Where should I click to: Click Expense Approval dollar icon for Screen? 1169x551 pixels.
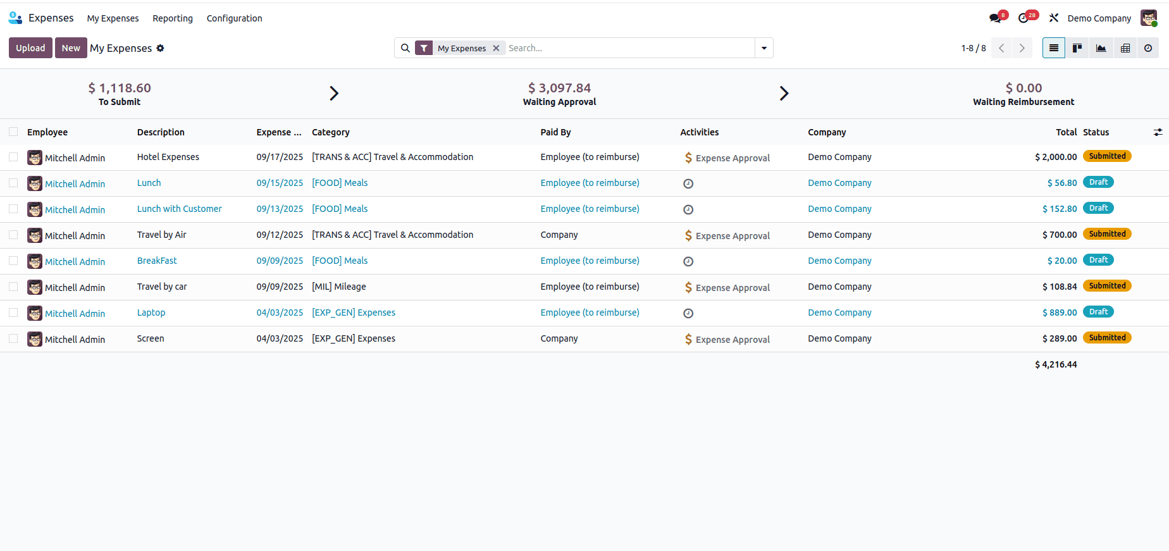pyautogui.click(x=688, y=339)
